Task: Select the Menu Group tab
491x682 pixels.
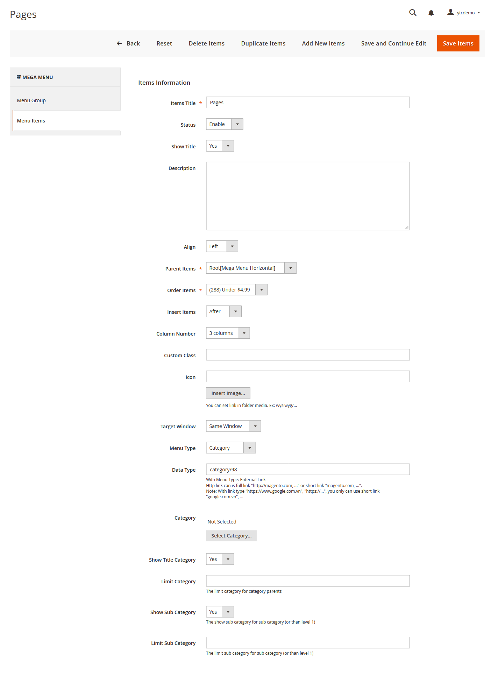Action: [x=65, y=100]
